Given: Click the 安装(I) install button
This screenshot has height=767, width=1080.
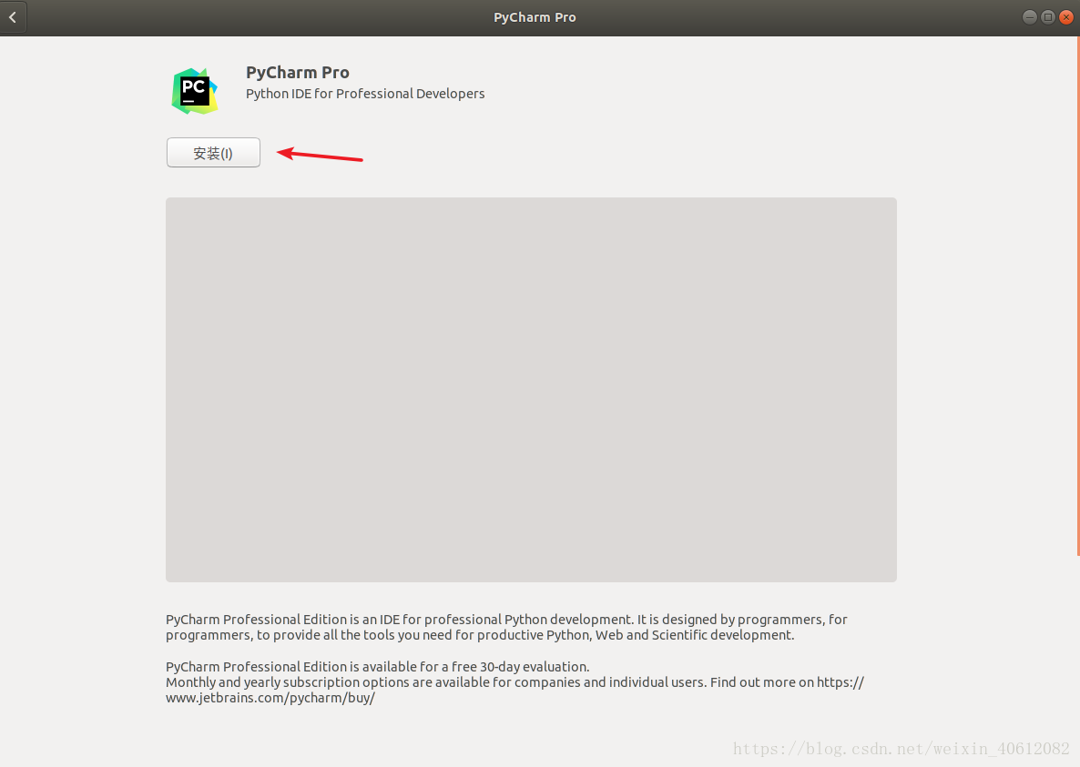Looking at the screenshot, I should pyautogui.click(x=213, y=153).
